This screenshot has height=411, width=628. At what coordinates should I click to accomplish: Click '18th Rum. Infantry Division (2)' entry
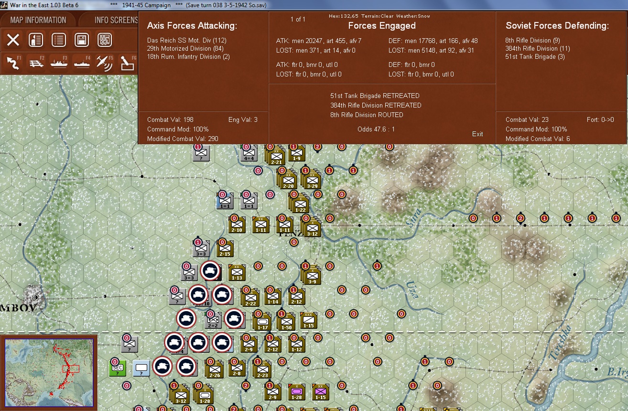pyautogui.click(x=188, y=56)
